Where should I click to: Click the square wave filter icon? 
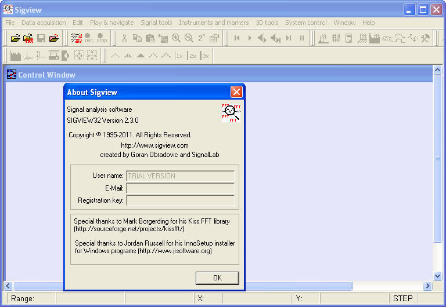400,38
